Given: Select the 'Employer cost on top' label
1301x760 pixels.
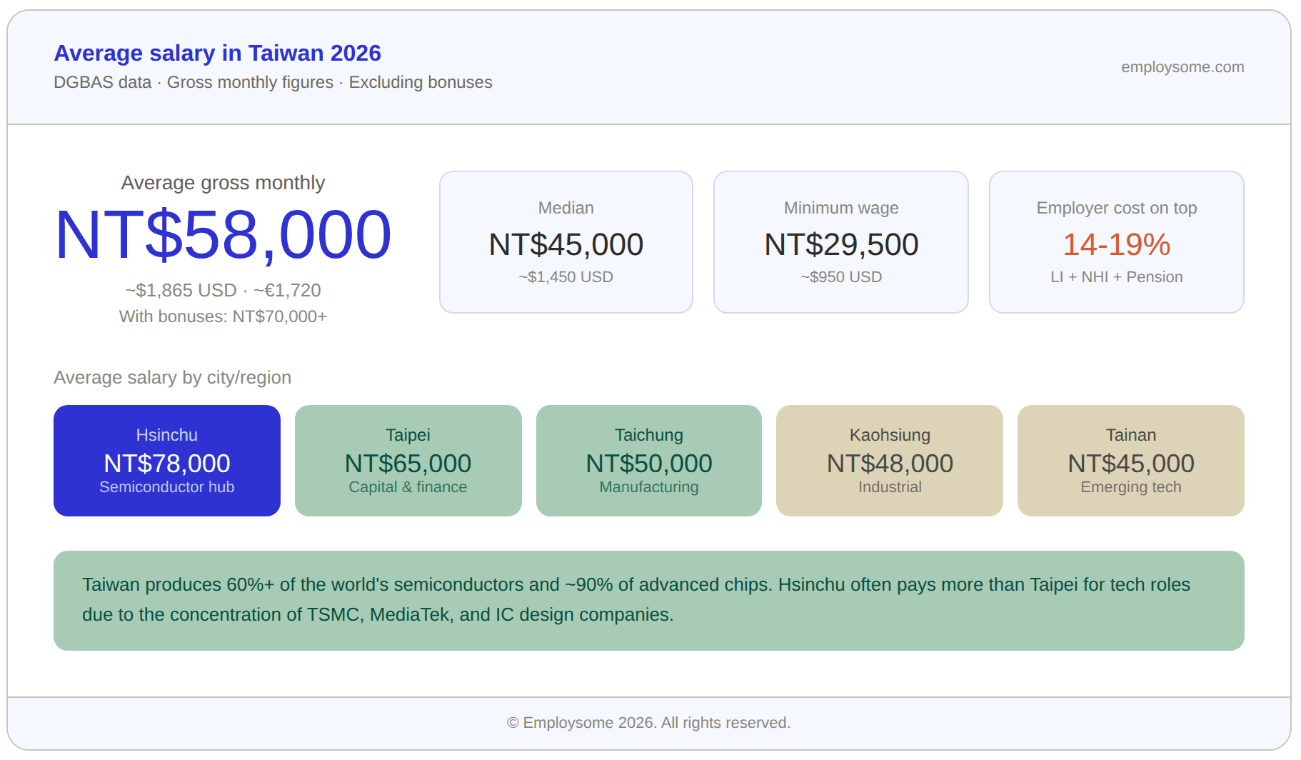Looking at the screenshot, I should 1116,208.
